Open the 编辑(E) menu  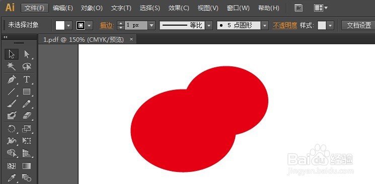[x=62, y=8]
